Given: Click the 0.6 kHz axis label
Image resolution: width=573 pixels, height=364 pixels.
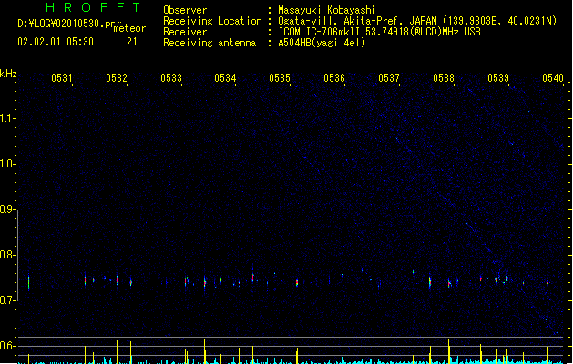Looking at the screenshot, I should (7, 346).
